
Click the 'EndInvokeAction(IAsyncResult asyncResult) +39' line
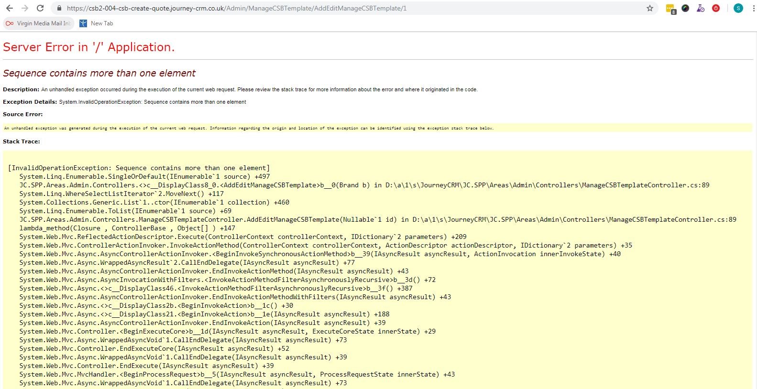[x=202, y=323]
